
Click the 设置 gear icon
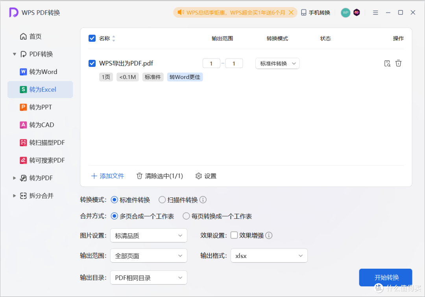tap(199, 176)
